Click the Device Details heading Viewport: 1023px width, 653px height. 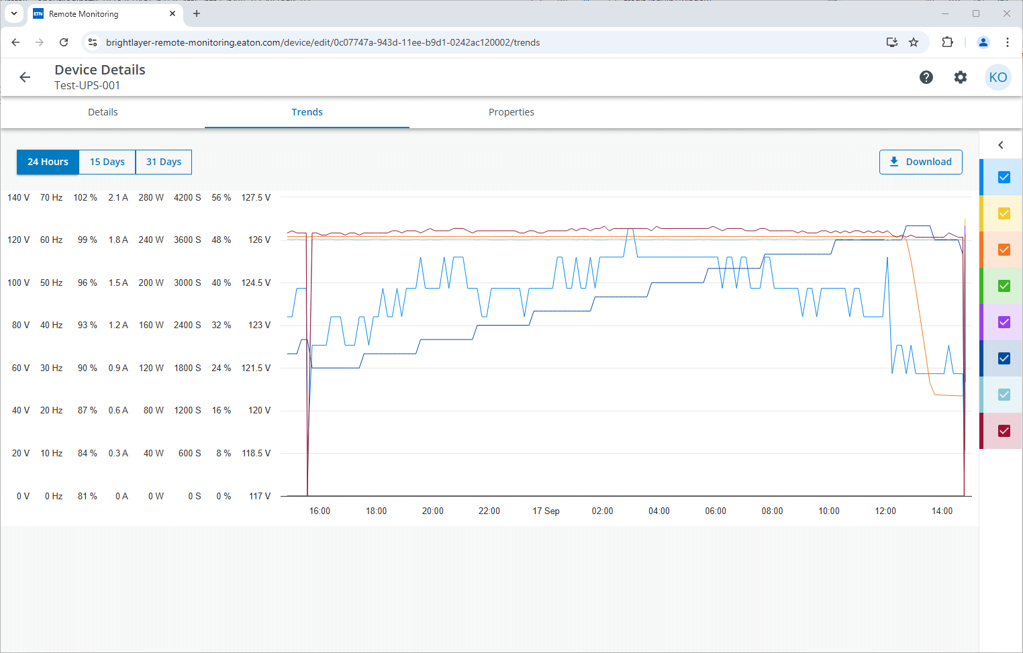[100, 70]
